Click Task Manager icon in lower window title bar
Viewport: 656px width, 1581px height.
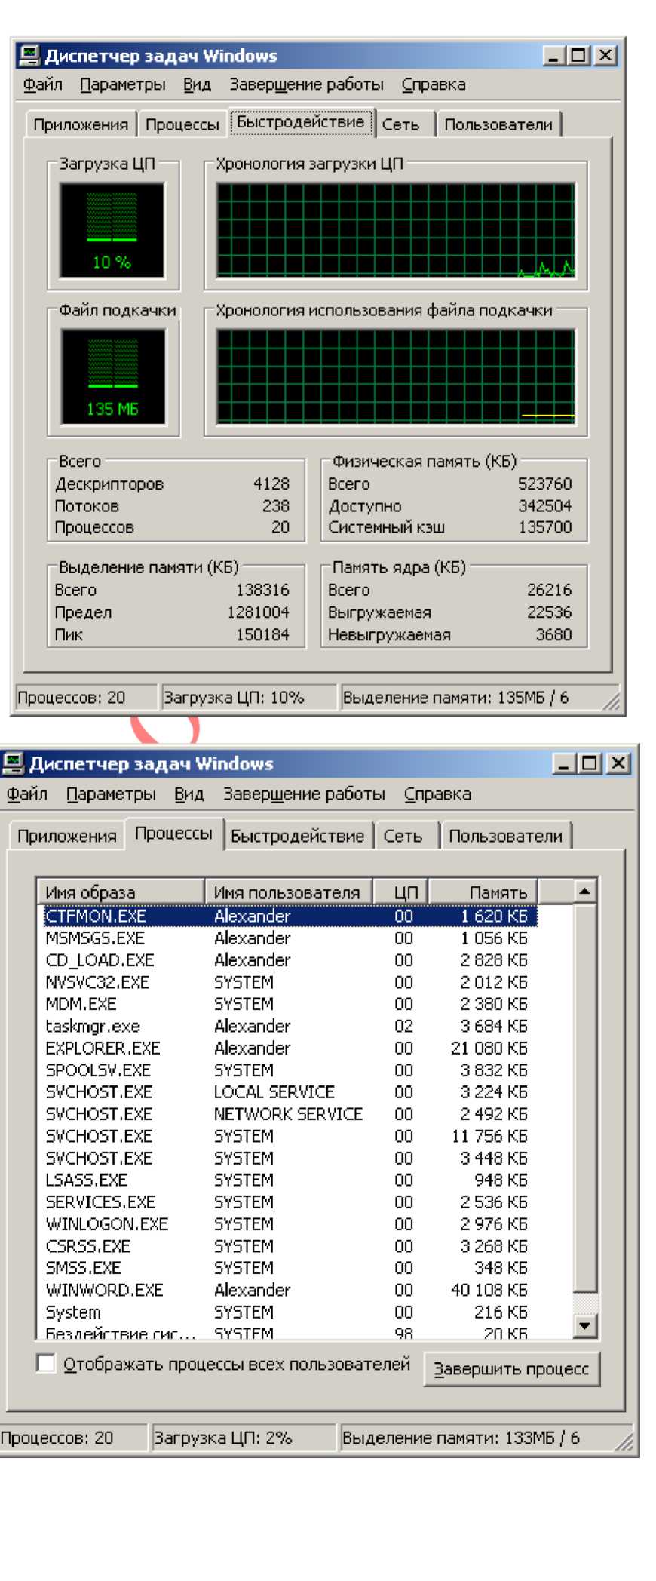click(13, 763)
